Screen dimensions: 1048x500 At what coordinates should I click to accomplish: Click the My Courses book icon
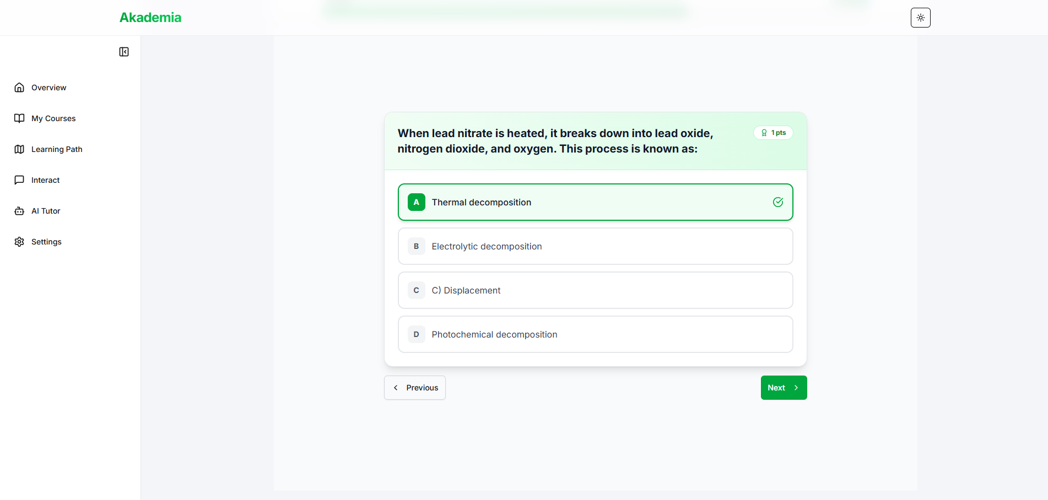(19, 118)
